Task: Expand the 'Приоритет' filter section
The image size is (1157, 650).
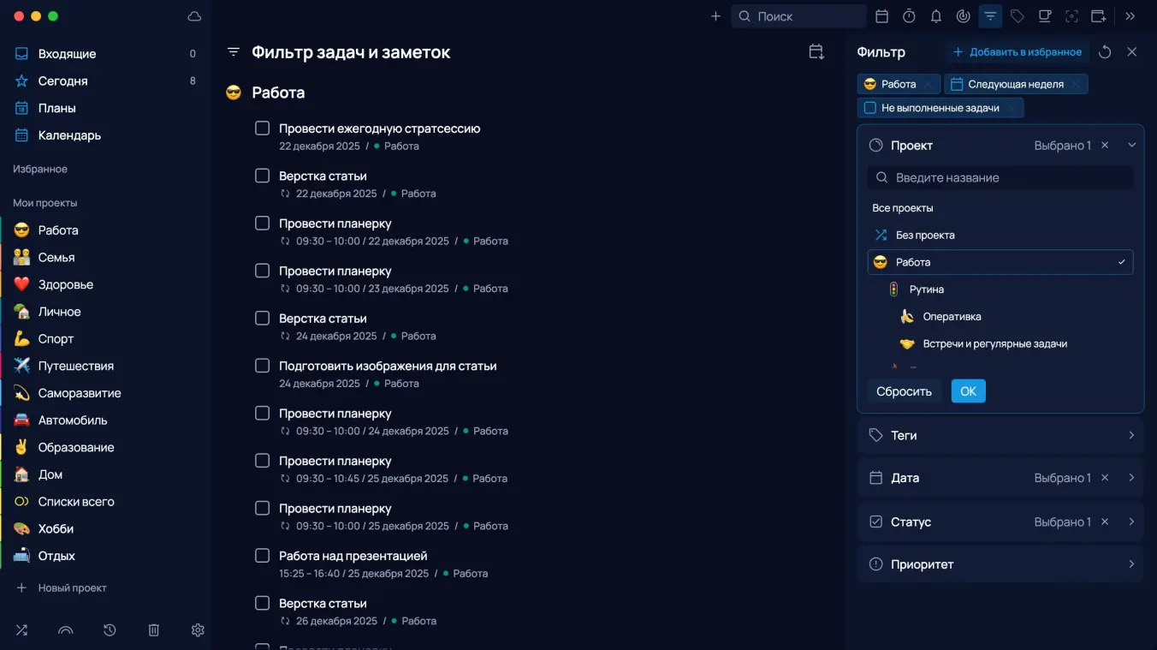Action: 1130,564
